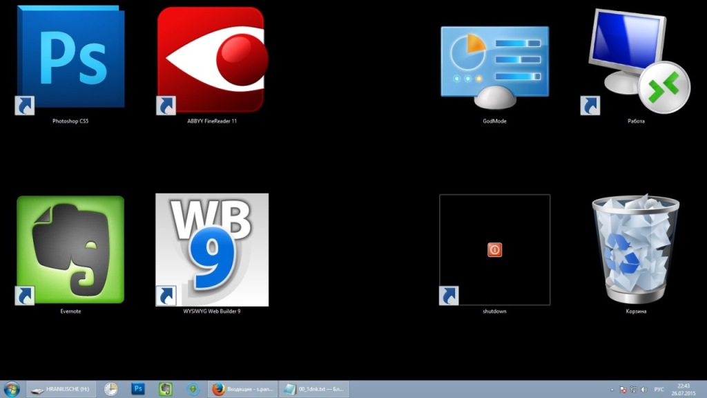
Task: Click the Evernote icon in the taskbar
Action: coord(166,389)
